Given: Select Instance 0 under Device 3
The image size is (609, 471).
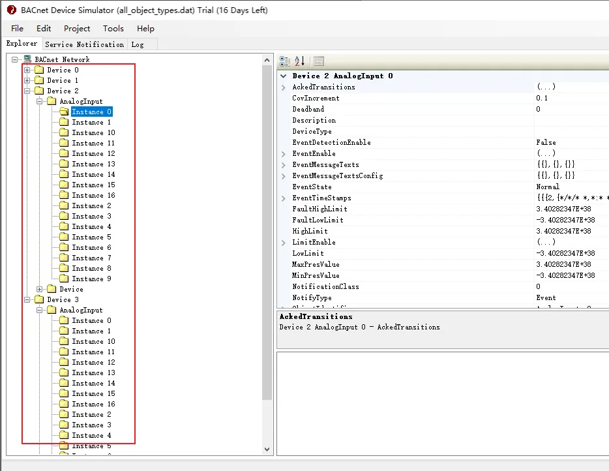Looking at the screenshot, I should tap(92, 320).
